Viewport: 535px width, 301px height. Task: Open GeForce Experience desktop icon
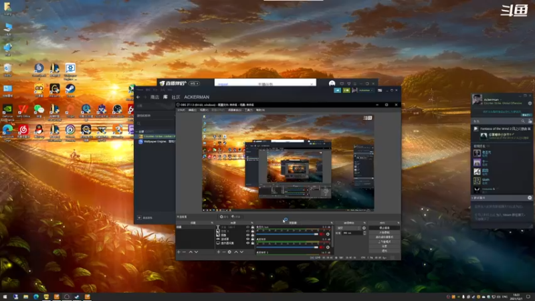coord(7,112)
